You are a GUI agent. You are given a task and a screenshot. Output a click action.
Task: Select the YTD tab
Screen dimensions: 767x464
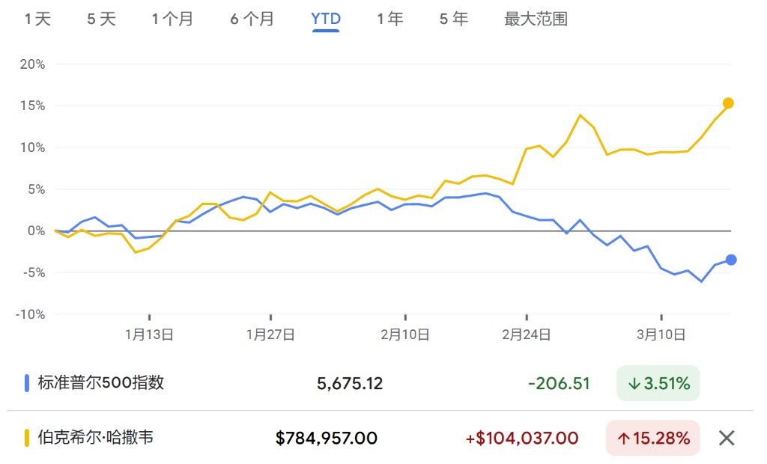(326, 19)
